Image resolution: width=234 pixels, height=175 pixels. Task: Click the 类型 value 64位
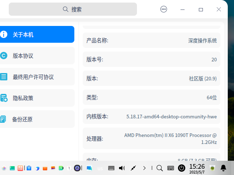(212, 98)
